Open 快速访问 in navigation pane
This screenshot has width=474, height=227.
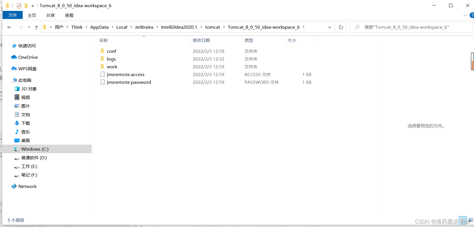click(x=27, y=46)
